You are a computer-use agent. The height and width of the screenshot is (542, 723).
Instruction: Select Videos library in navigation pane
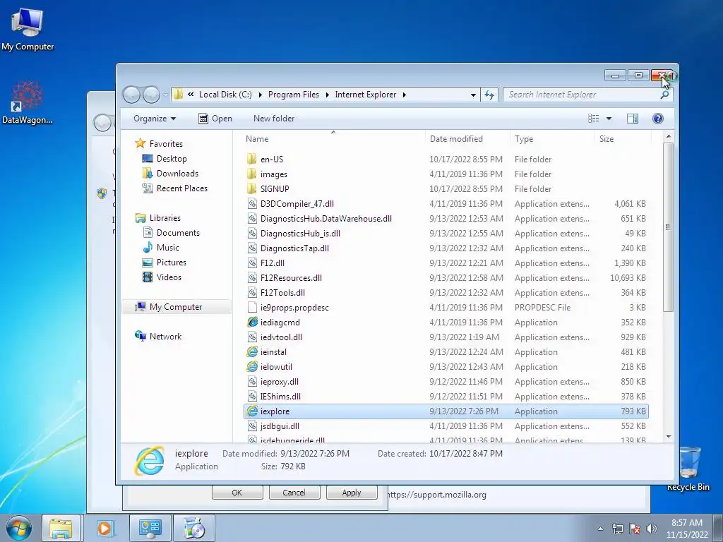162,277
